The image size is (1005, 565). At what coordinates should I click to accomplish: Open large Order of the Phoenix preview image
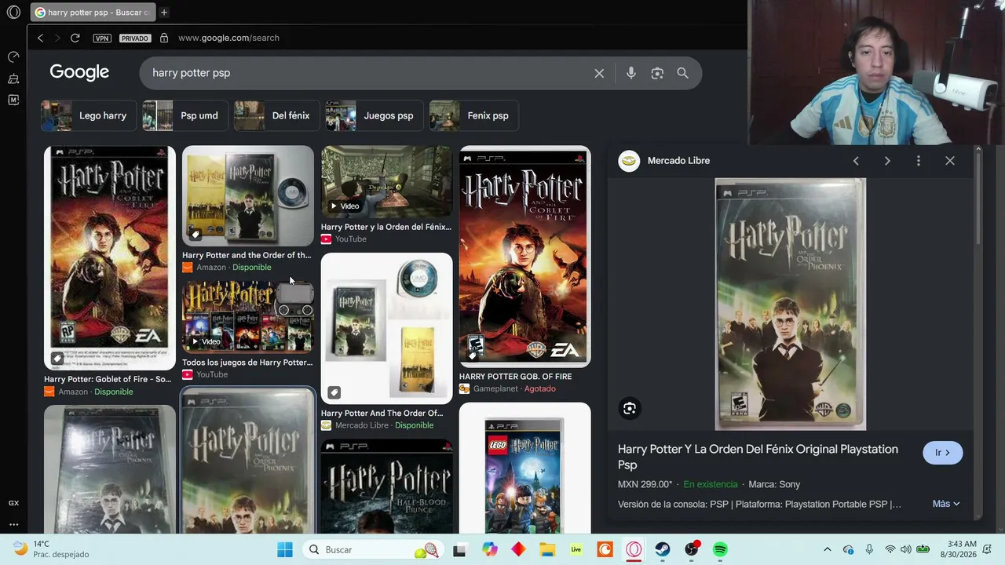click(x=791, y=304)
